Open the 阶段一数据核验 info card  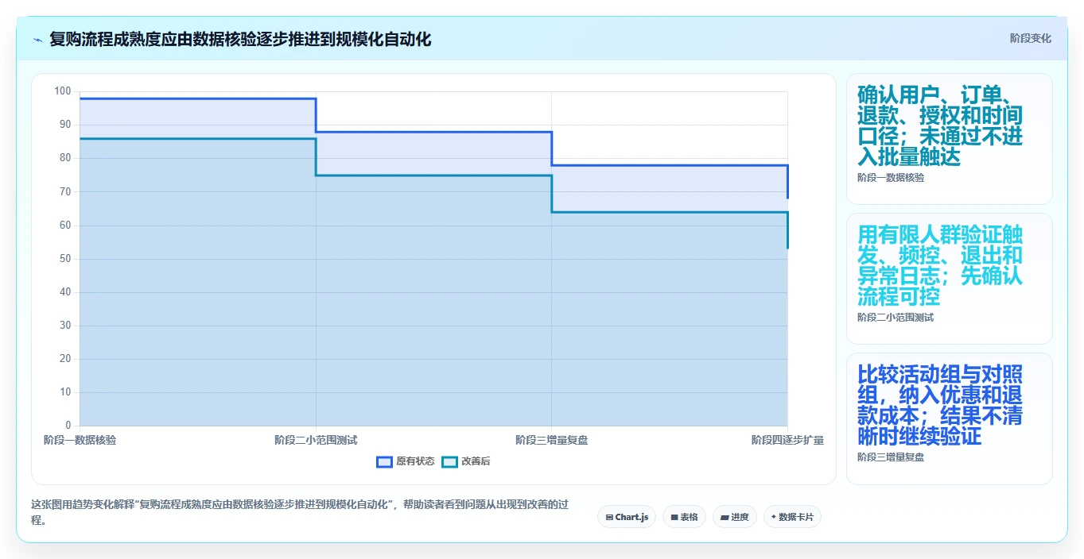click(x=949, y=139)
